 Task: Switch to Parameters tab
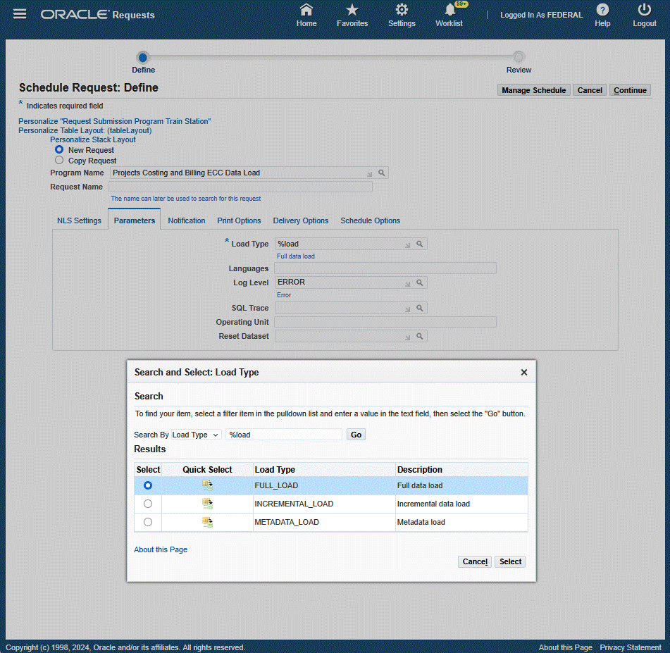tap(134, 220)
